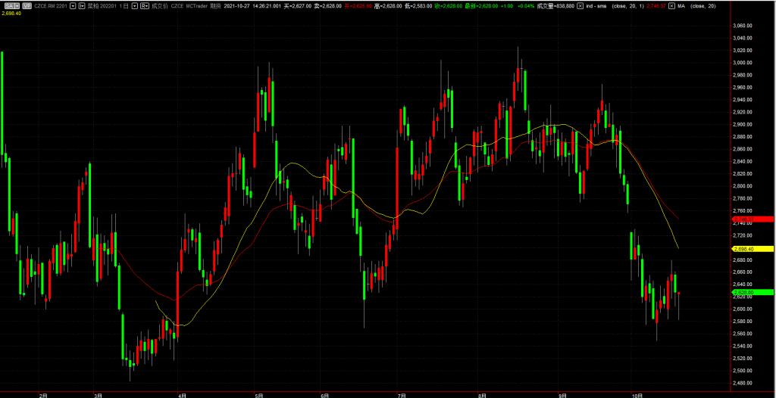Toggle the checkbox before ind - sma
Viewport: 776px width, 398px height.
580,6
